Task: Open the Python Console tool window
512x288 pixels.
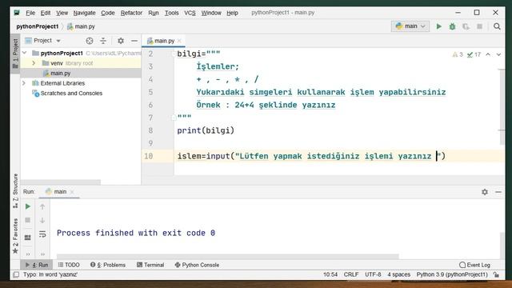Action: (197, 265)
